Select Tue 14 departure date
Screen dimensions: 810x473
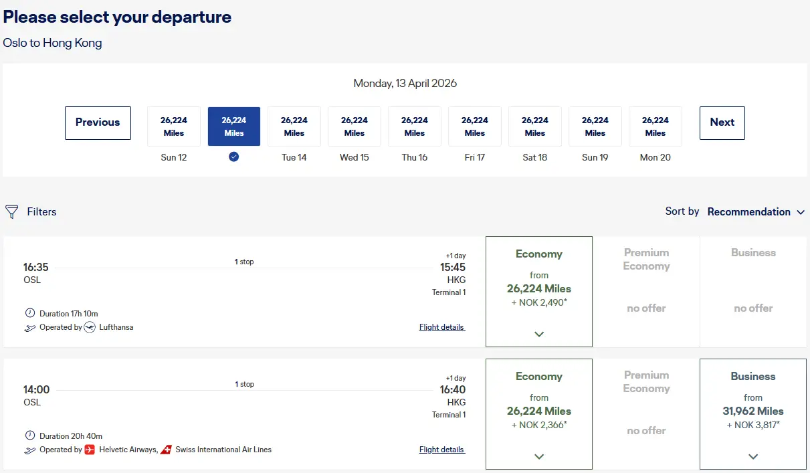[x=294, y=126]
